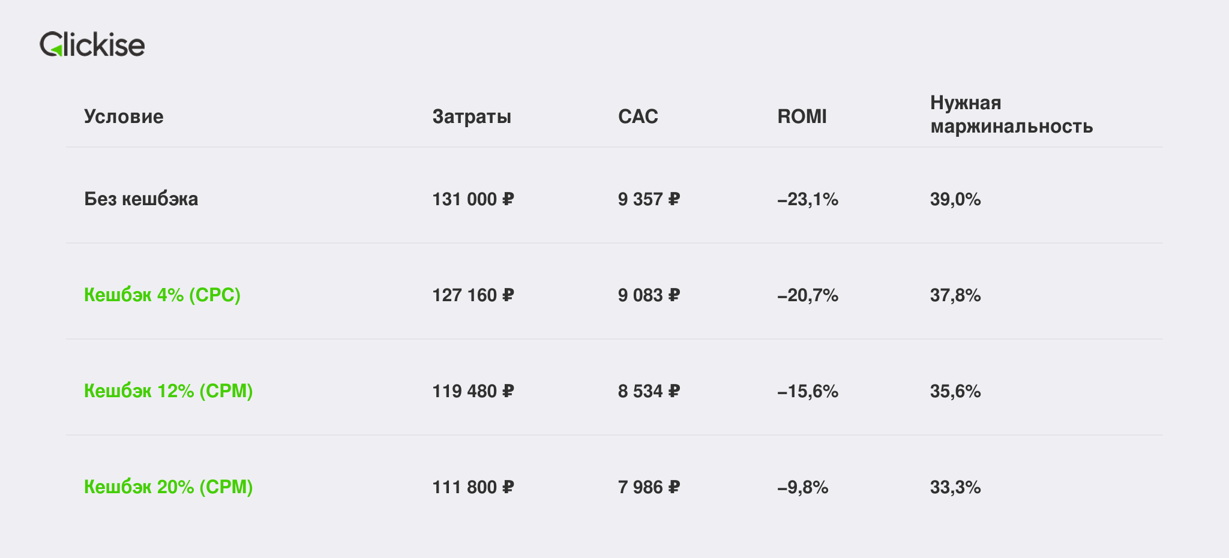The image size is (1229, 558).
Task: Open the Кешбэк 20% (CPM) row label
Action: click(x=168, y=487)
